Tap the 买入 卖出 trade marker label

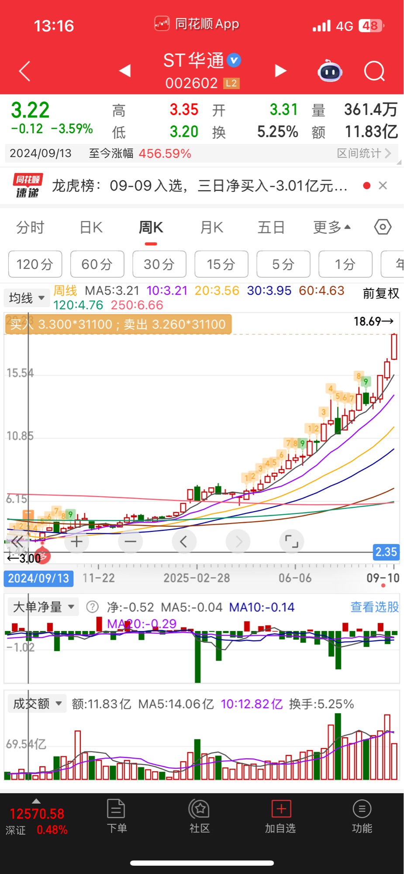(118, 324)
